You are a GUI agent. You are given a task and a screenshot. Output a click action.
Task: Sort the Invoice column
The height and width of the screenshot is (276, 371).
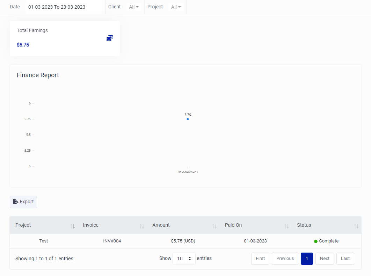tap(142, 226)
